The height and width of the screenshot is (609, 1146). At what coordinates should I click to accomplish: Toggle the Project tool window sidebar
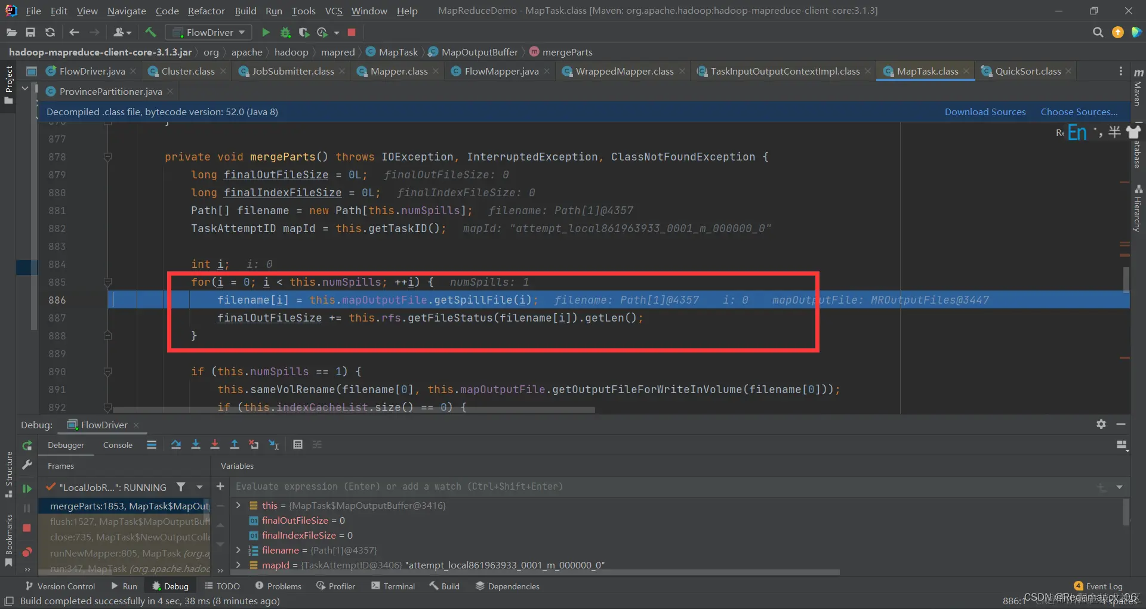(x=8, y=85)
